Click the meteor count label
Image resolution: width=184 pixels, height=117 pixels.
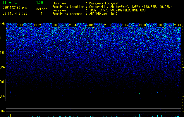click(42, 9)
